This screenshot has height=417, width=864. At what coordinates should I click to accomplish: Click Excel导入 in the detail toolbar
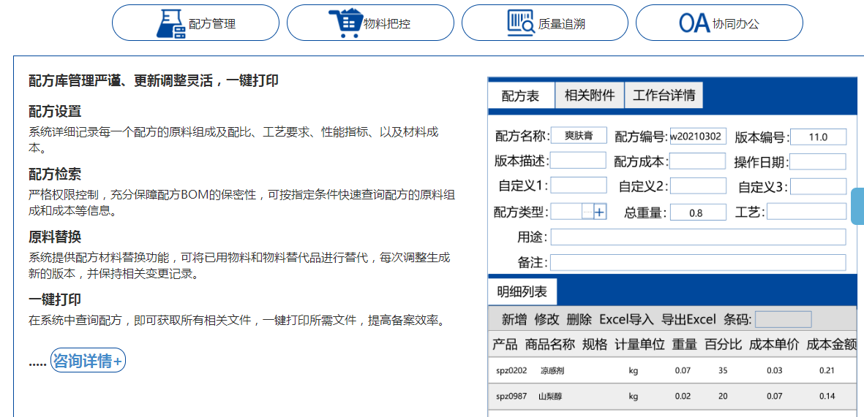(626, 320)
